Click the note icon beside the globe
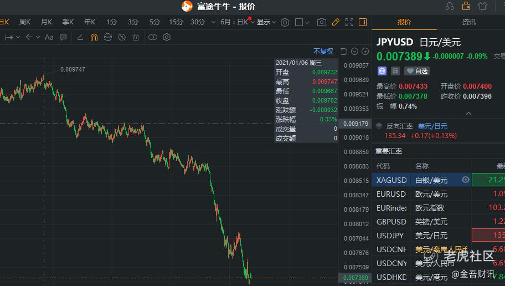The width and height of the screenshot is (505, 286). click(395, 71)
